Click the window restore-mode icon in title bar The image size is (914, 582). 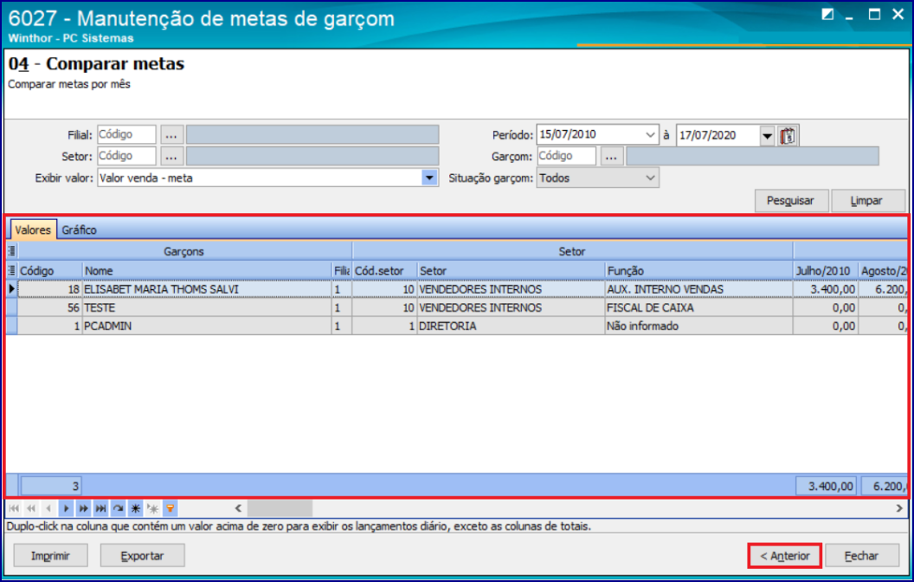(x=827, y=14)
